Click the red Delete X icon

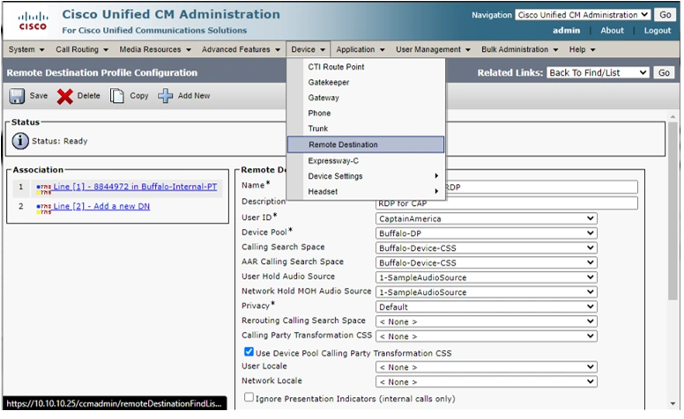pyautogui.click(x=64, y=96)
